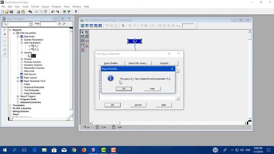The image size is (274, 154).
Task: Collapse the FOR COLUMNS3 report node
Action: tap(14, 33)
